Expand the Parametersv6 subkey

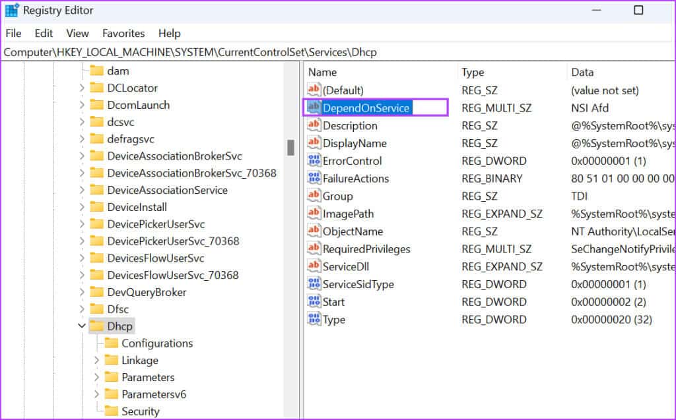(96, 394)
